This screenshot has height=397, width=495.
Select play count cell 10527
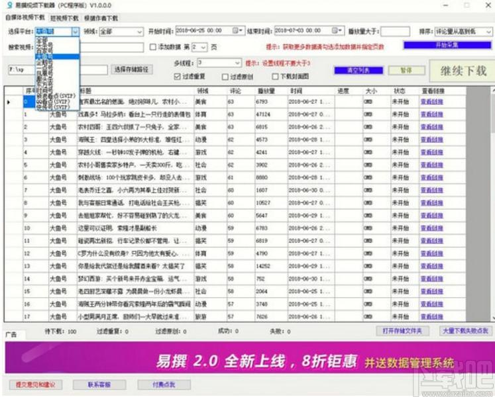click(271, 202)
